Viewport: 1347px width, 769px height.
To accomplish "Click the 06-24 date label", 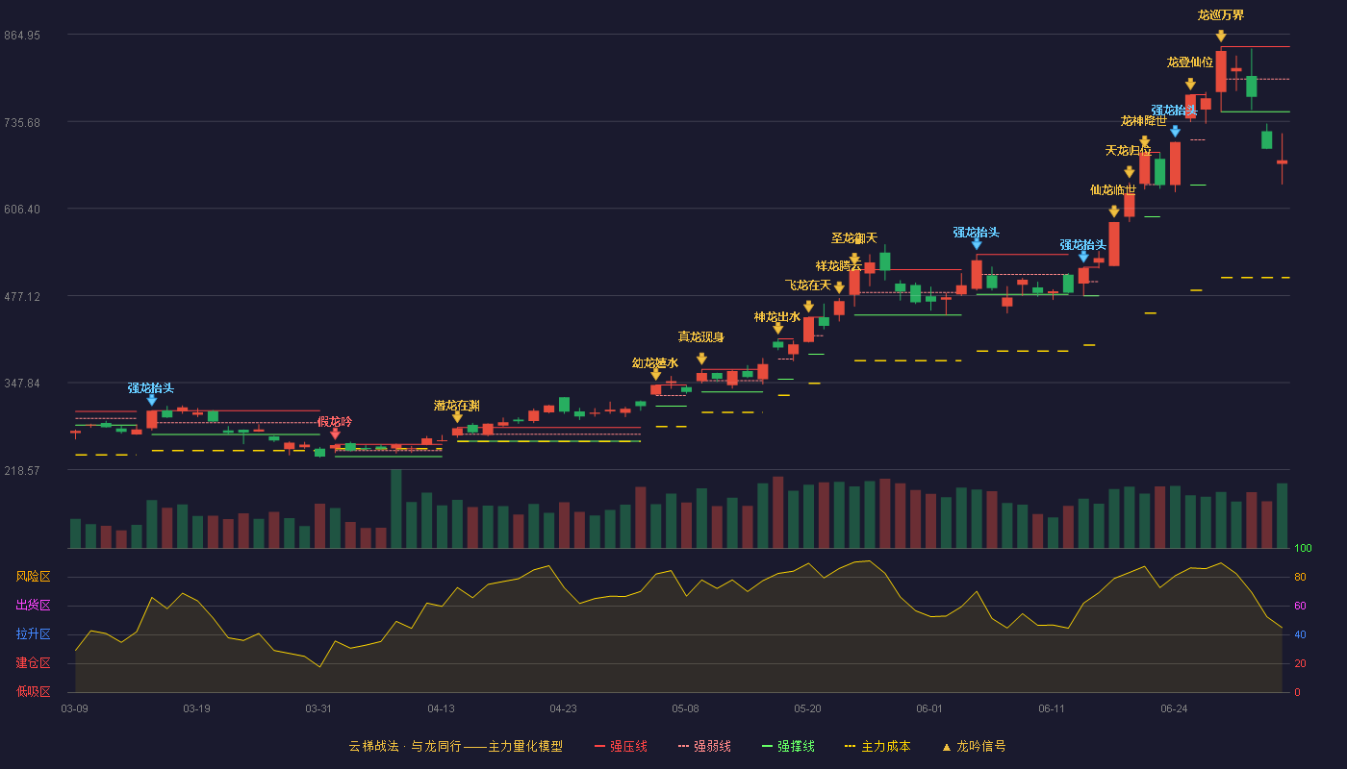I will pyautogui.click(x=1174, y=708).
